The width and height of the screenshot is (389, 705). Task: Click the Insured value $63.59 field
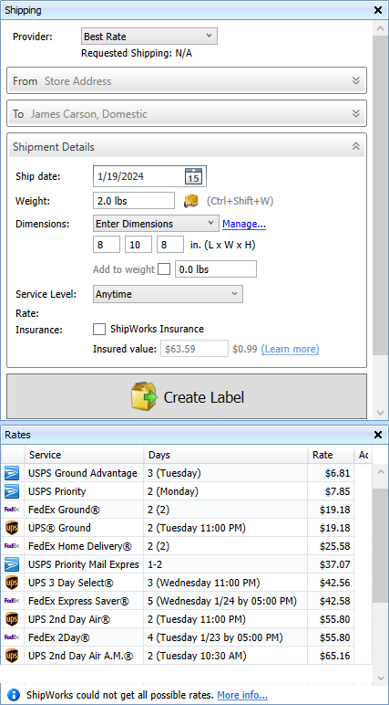(x=195, y=349)
